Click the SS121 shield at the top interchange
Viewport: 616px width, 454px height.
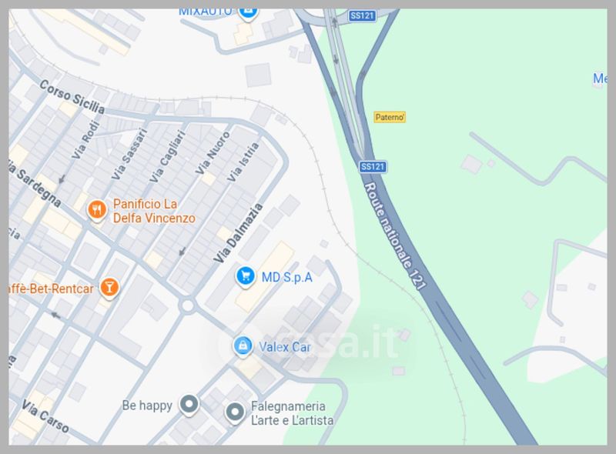tap(362, 15)
